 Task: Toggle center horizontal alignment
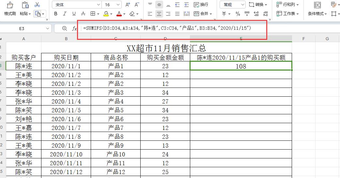pyautogui.click(x=159, y=14)
